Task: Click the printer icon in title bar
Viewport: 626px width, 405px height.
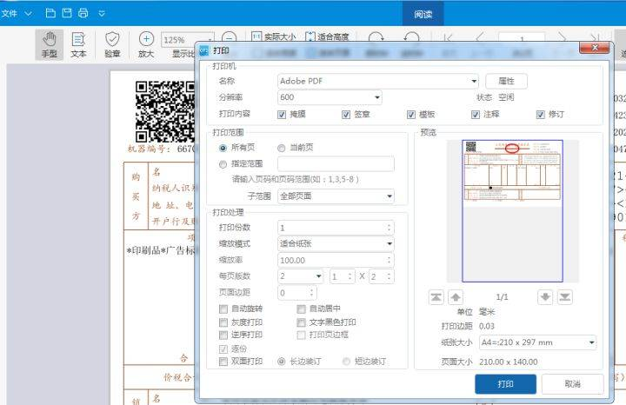Action: point(83,13)
